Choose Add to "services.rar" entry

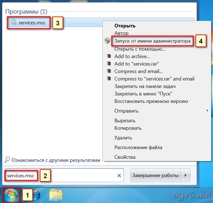[x=137, y=64]
